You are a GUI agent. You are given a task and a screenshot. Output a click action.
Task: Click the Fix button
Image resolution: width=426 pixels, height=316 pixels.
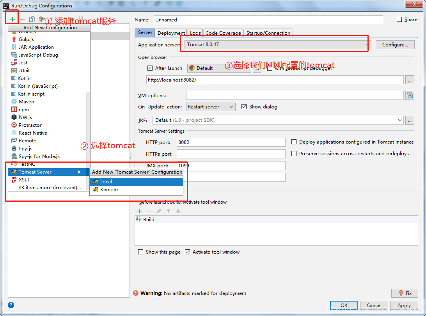pos(405,293)
